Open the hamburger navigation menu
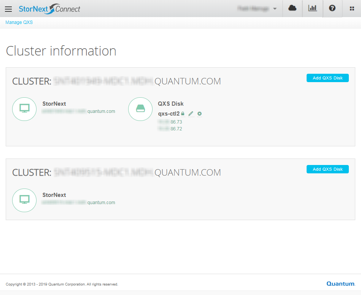 coord(8,9)
